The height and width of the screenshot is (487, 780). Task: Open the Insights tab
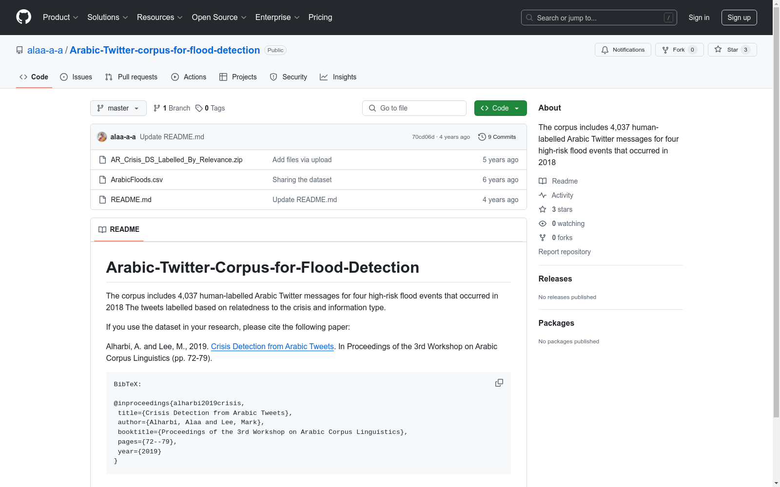pos(338,77)
